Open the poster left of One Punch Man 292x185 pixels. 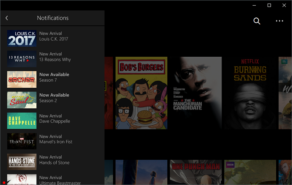tap(141, 172)
